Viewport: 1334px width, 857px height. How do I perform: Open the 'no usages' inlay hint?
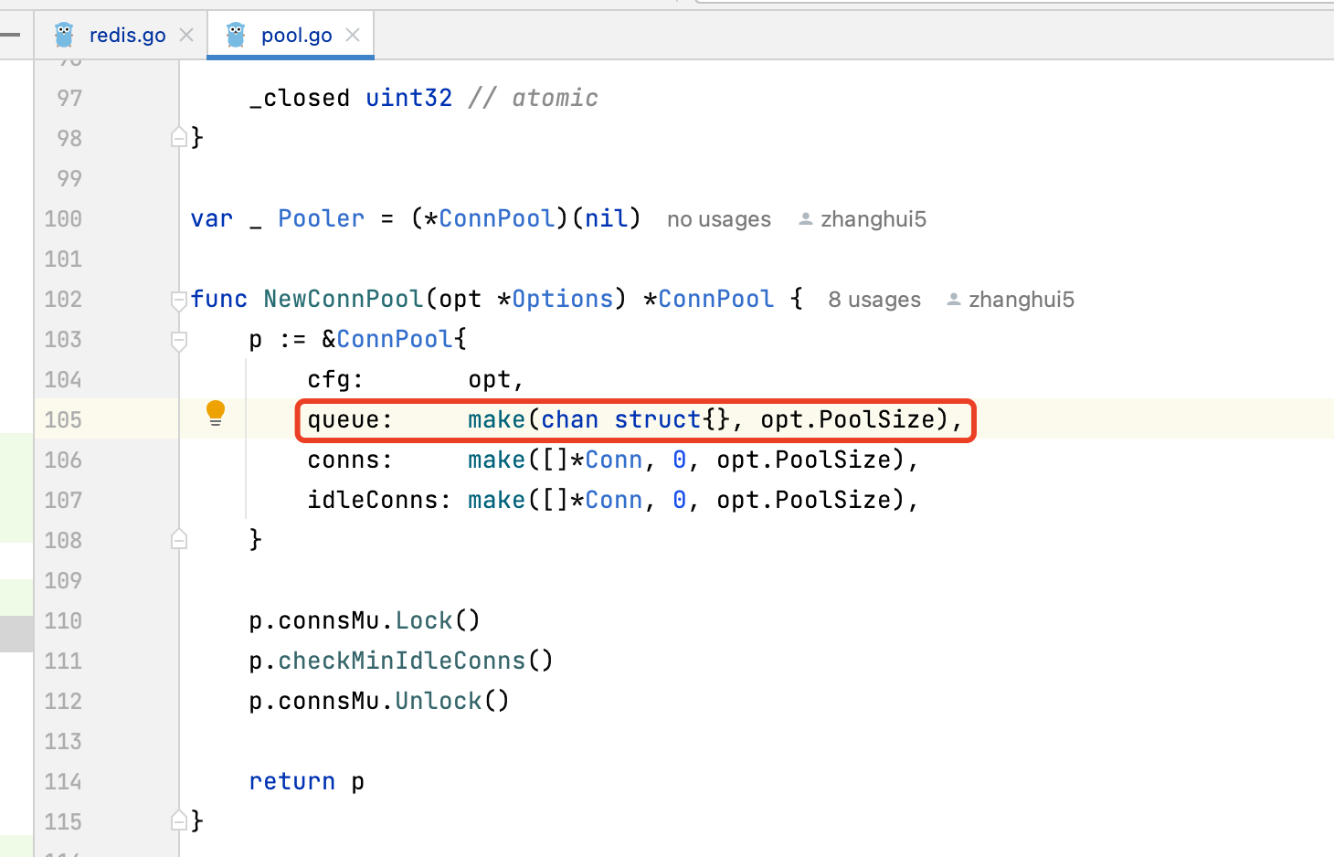719,219
